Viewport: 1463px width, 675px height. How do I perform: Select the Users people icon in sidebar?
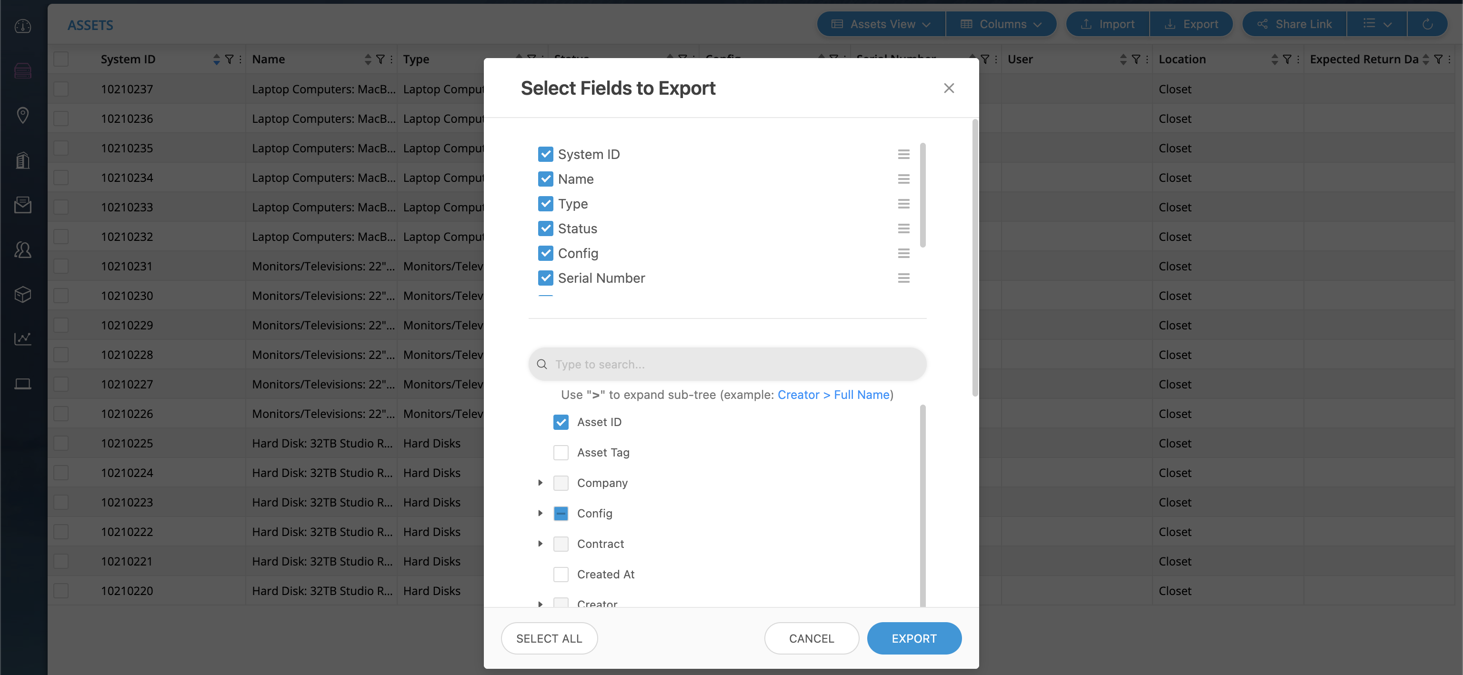pos(23,250)
